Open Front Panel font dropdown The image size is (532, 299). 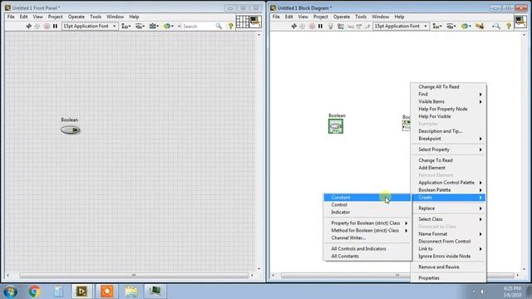point(90,26)
